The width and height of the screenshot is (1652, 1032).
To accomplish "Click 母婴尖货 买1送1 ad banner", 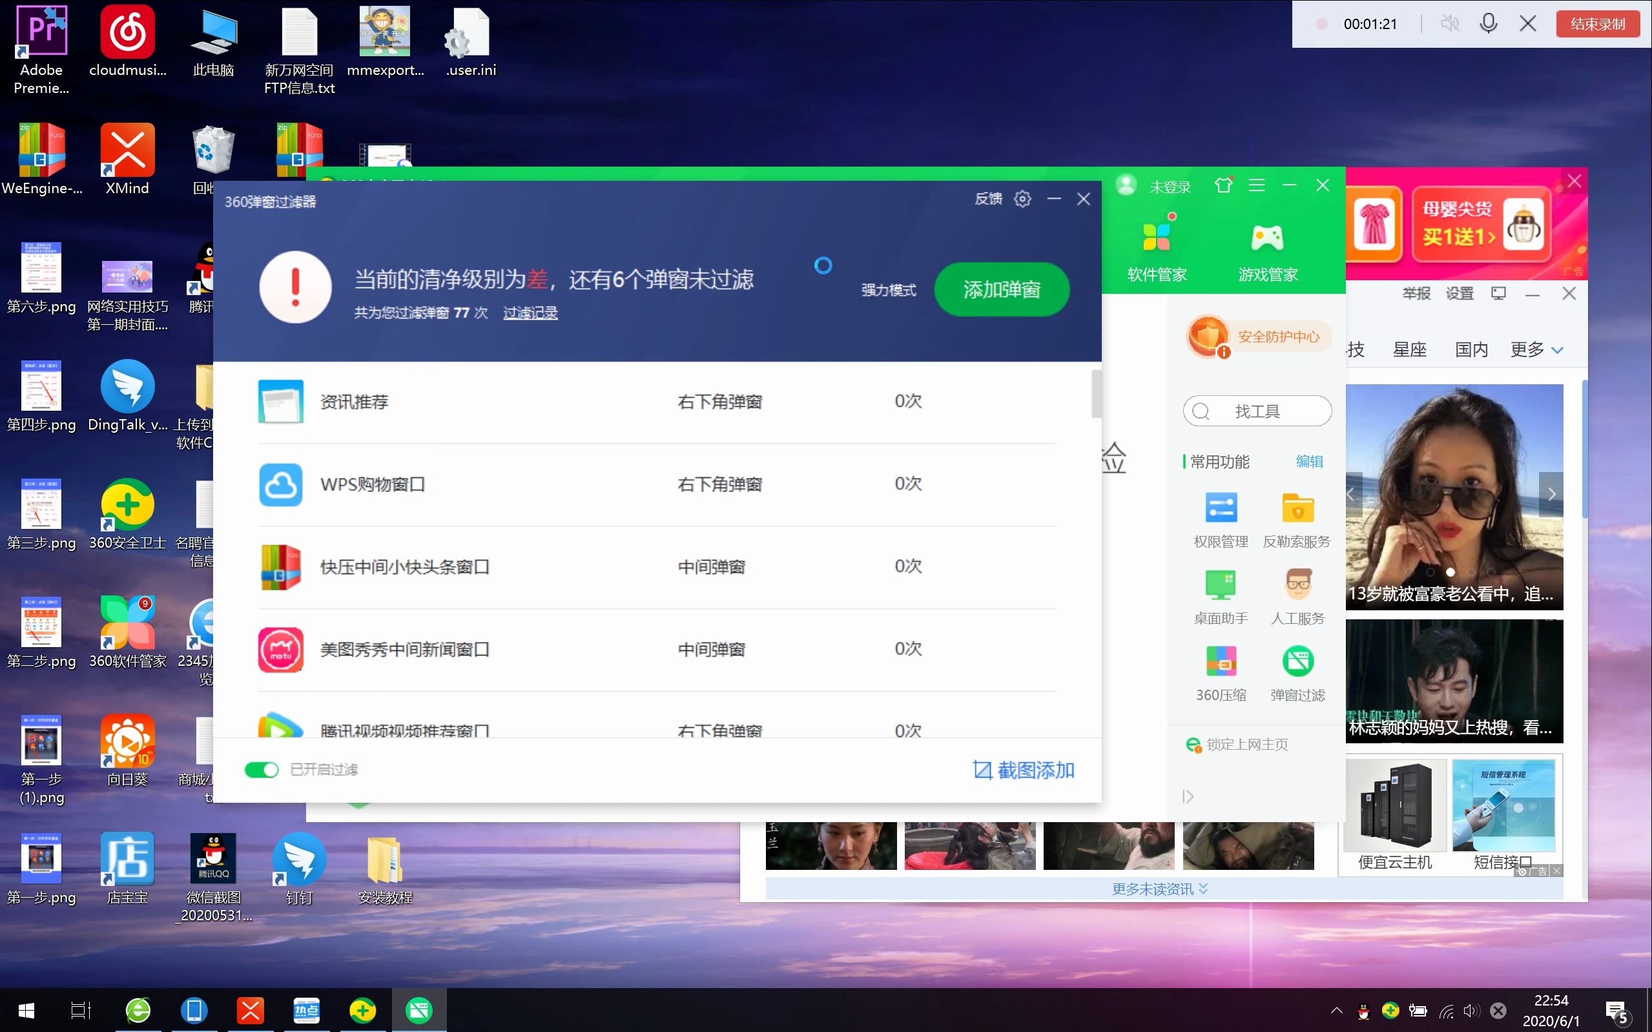I will pos(1480,225).
